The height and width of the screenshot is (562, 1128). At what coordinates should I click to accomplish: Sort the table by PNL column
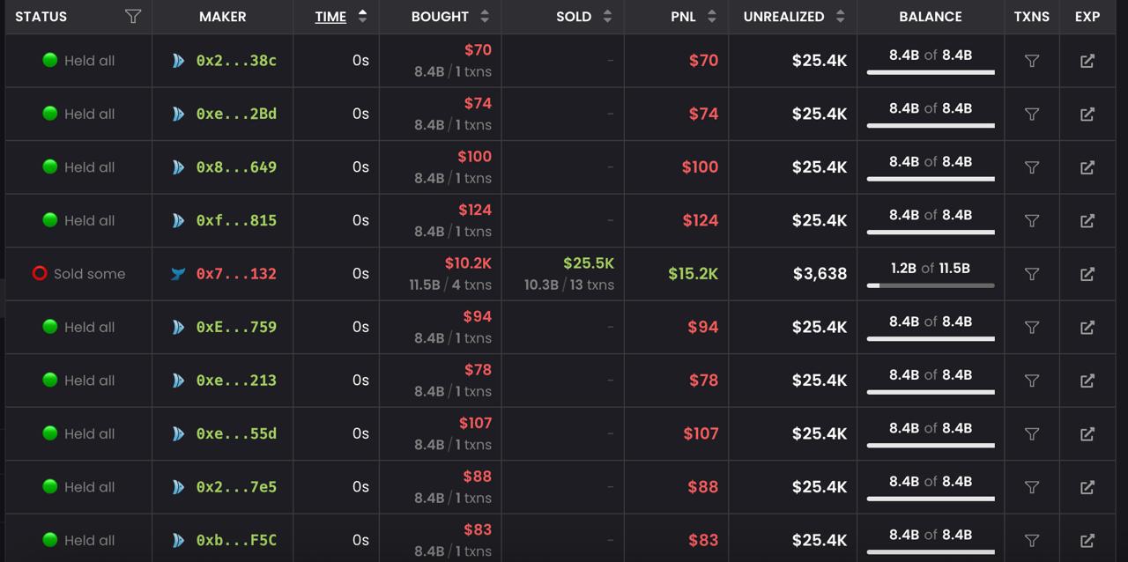click(x=711, y=17)
